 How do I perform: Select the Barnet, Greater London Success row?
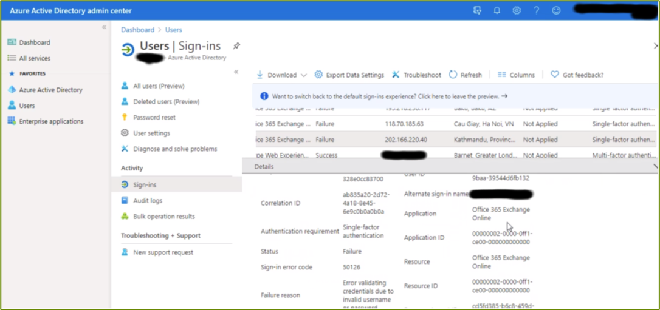(x=456, y=155)
